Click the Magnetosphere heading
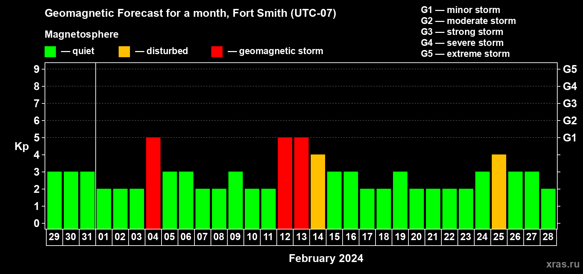 point(82,34)
